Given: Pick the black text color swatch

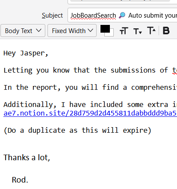Looking at the screenshot, I should tap(105, 29).
